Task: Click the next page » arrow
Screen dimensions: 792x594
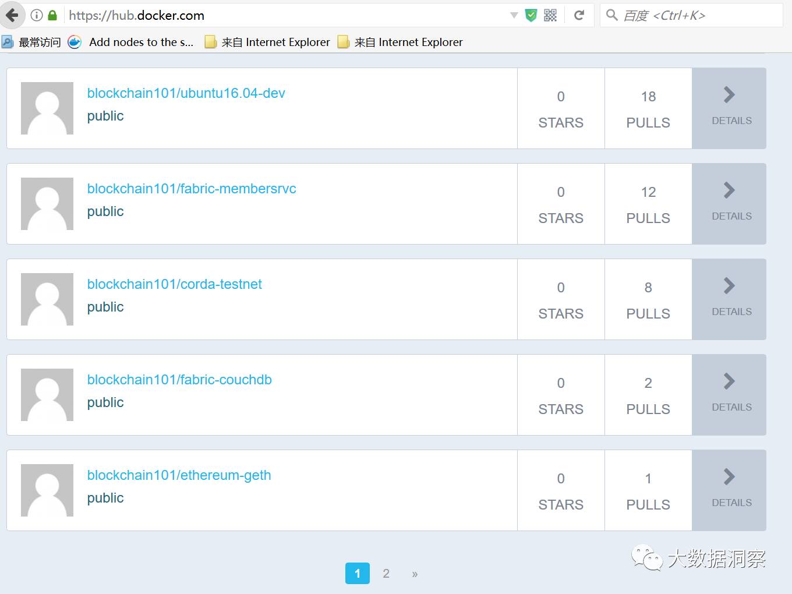Action: point(415,574)
